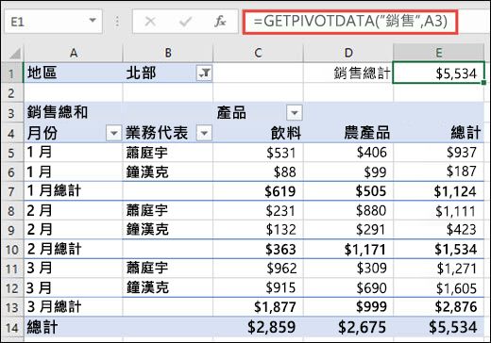Click the $363 cell
The height and width of the screenshot is (343, 491).
(x=258, y=249)
